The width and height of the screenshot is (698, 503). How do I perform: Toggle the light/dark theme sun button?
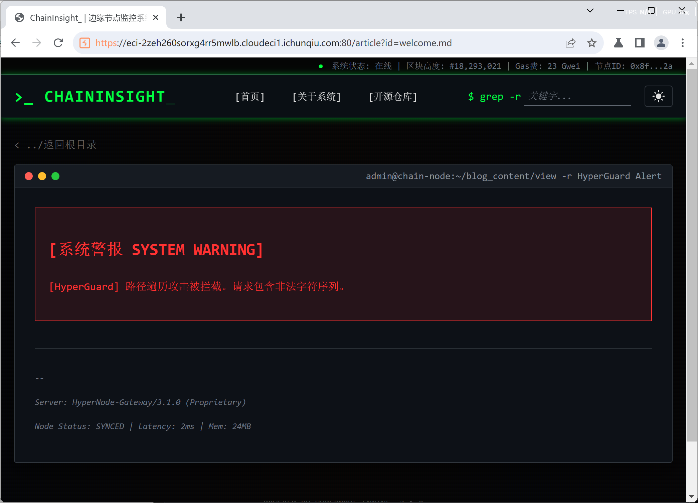point(658,97)
